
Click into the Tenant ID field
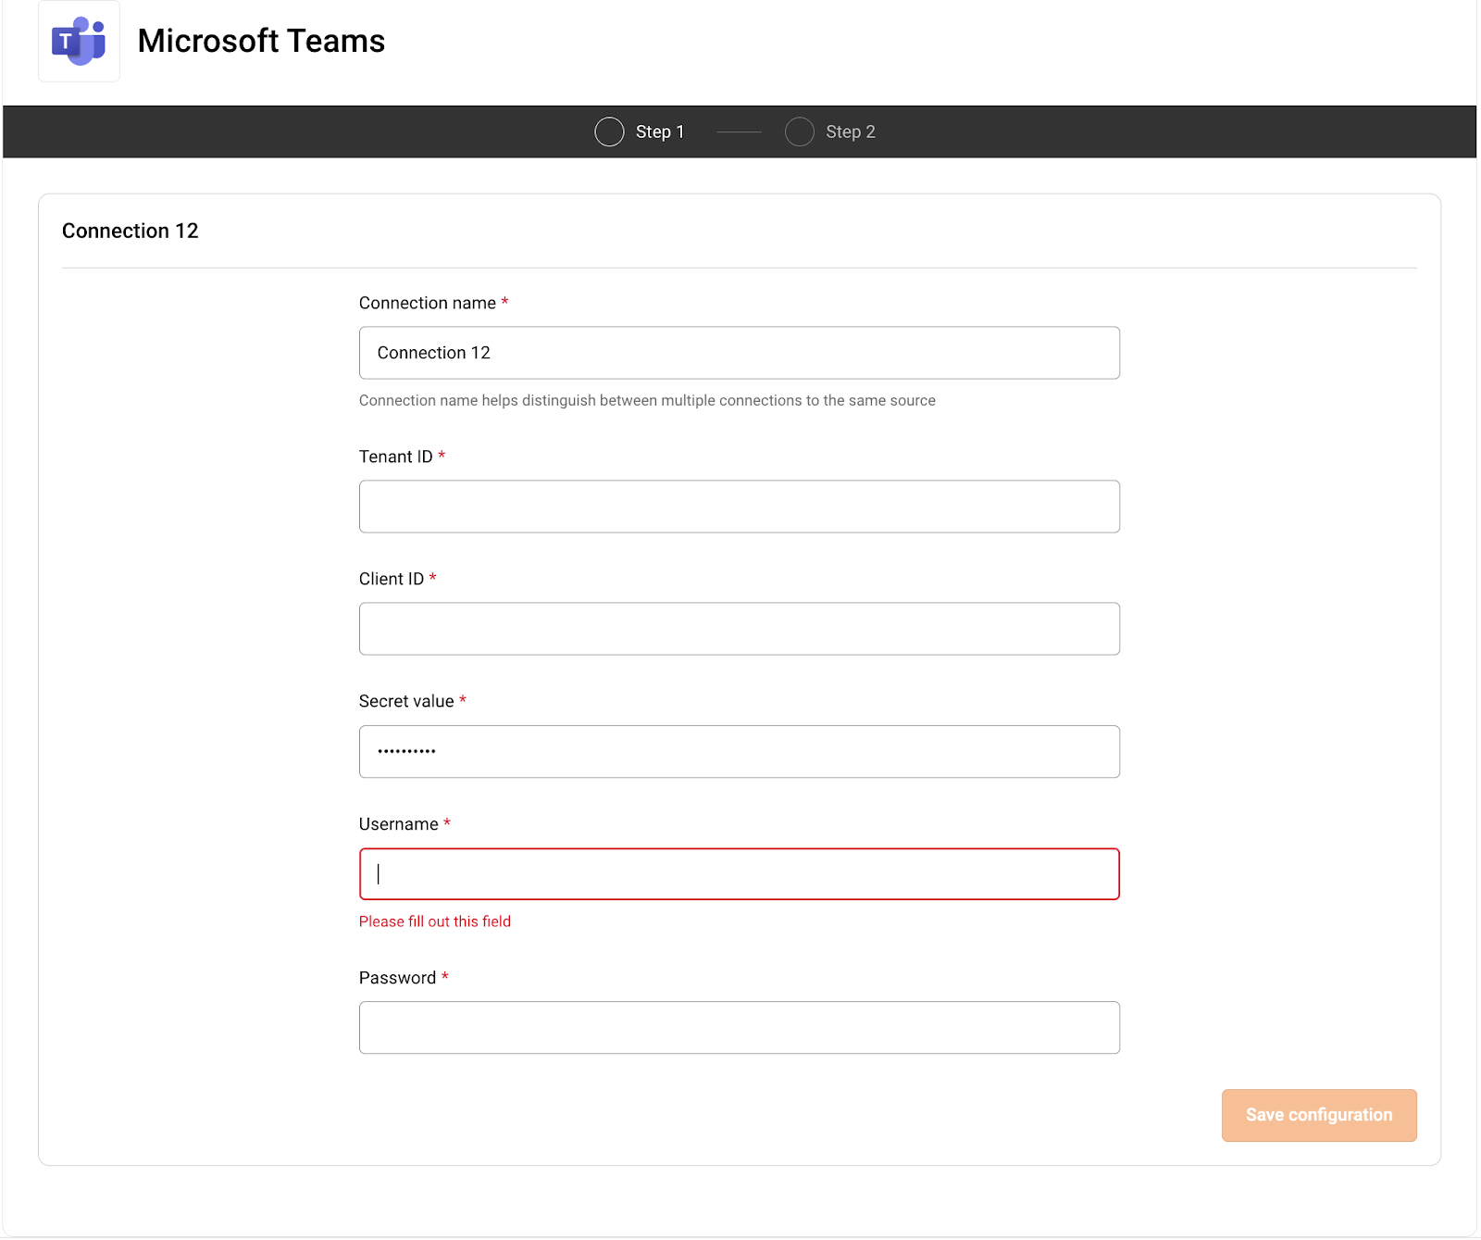pyautogui.click(x=739, y=507)
